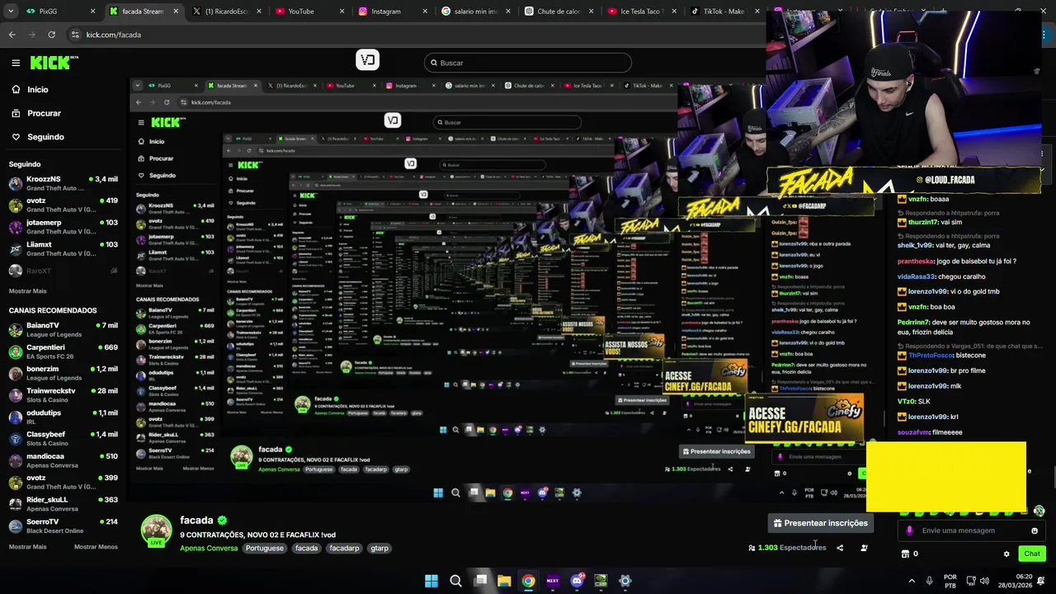Viewport: 1056px width, 594px height.
Task: Show hidden system tray icons
Action: point(912,581)
